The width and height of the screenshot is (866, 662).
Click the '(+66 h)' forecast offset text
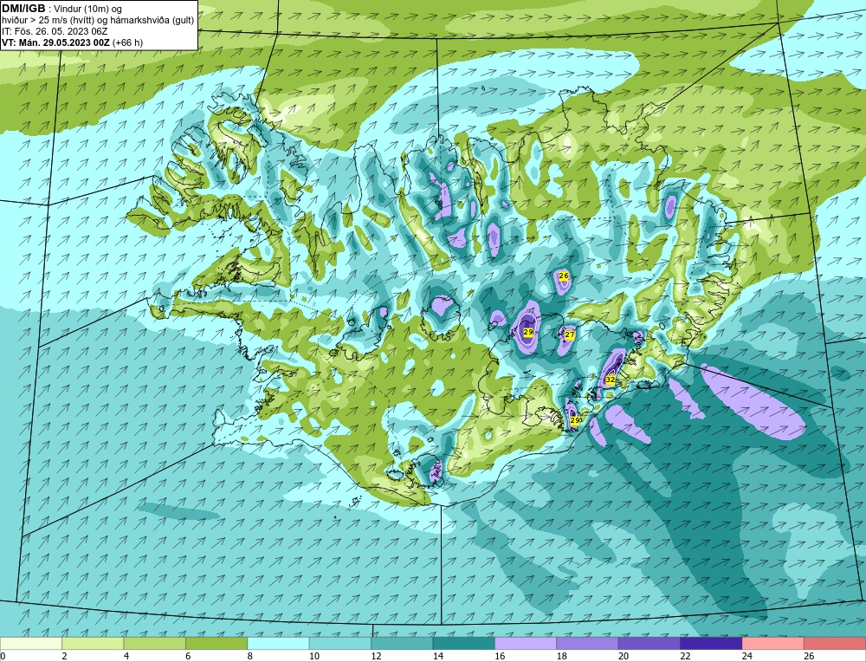[127, 42]
